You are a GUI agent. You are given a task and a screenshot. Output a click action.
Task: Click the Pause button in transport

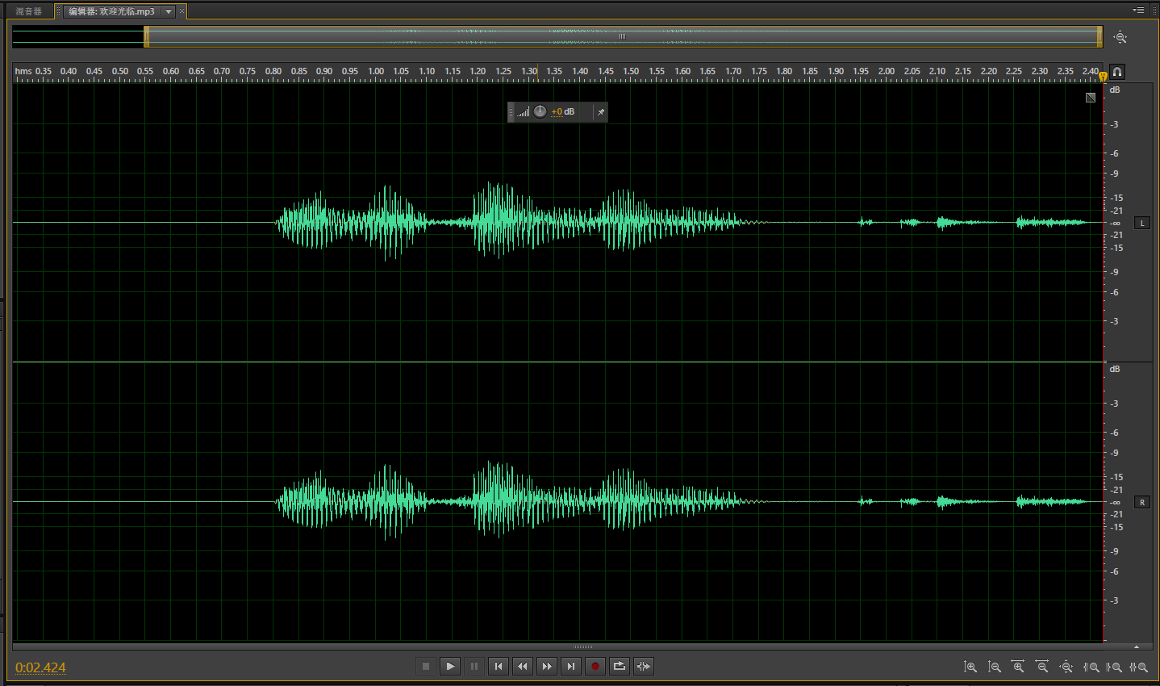pos(474,666)
